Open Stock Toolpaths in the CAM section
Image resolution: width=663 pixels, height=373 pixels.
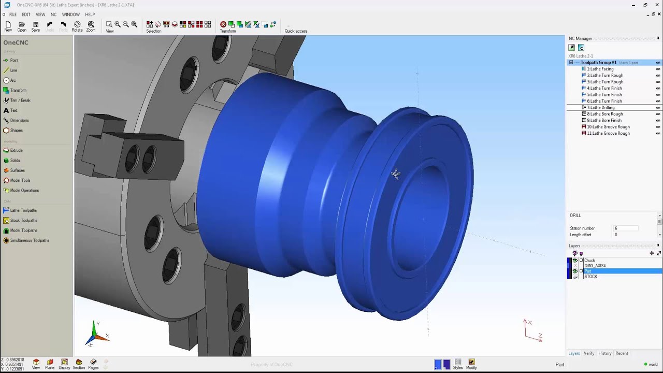[x=20, y=221]
